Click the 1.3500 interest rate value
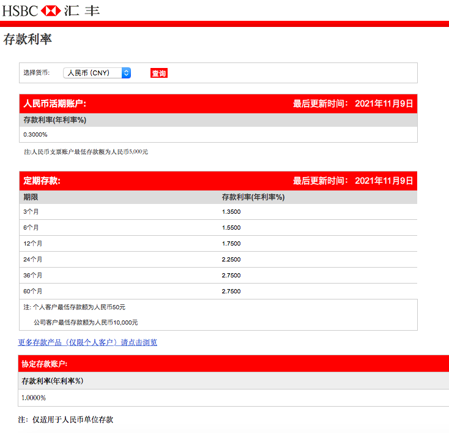The image size is (449, 433). (x=231, y=212)
